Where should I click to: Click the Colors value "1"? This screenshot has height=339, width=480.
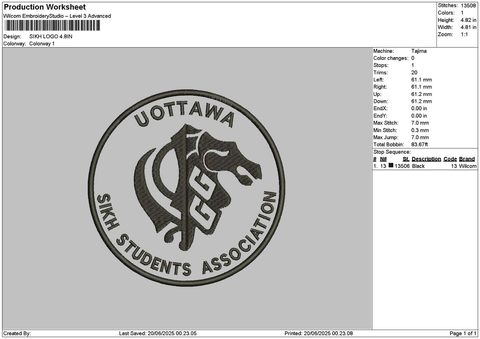(462, 13)
